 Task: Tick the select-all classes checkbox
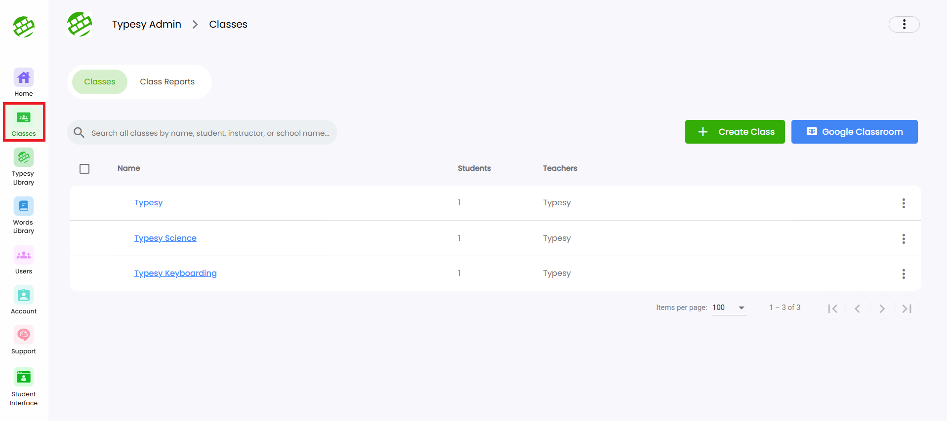click(84, 169)
